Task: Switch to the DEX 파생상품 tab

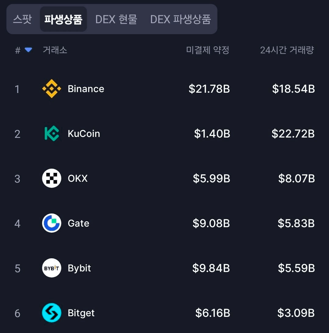Action: click(181, 19)
